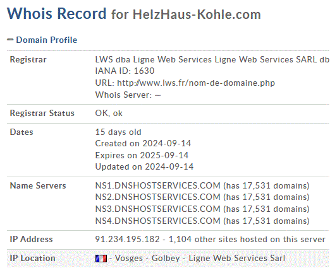Click Created on 2024-09-14
Viewport: 330px width, 268px height.
point(143,143)
